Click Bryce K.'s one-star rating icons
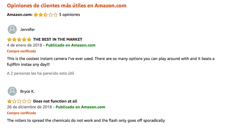Image resolution: width=236 pixels, height=131 pixels. coord(19,101)
